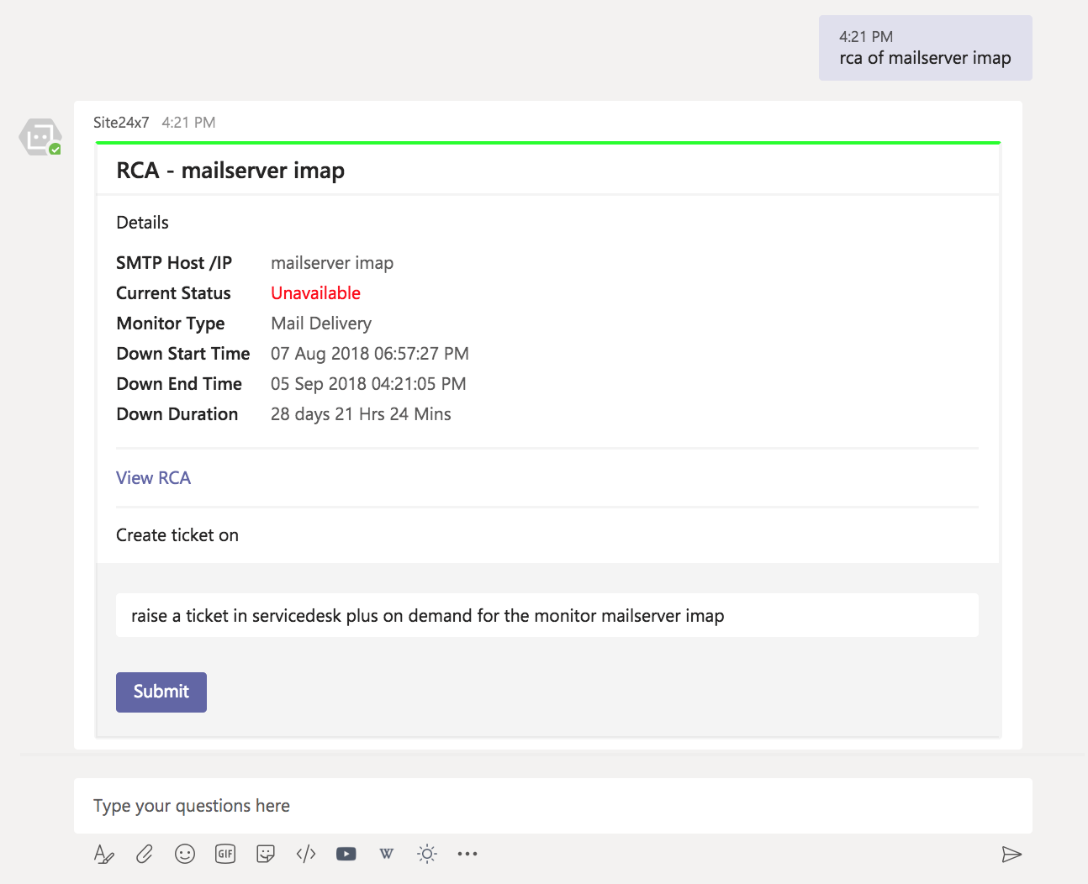Image resolution: width=1088 pixels, height=884 pixels.
Task: Open the Wikipedia search extension
Action: [387, 854]
